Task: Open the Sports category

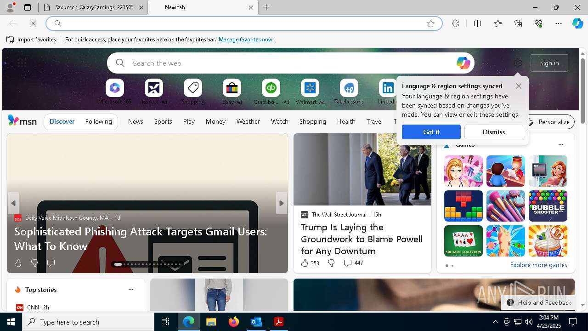Action: 163,121
